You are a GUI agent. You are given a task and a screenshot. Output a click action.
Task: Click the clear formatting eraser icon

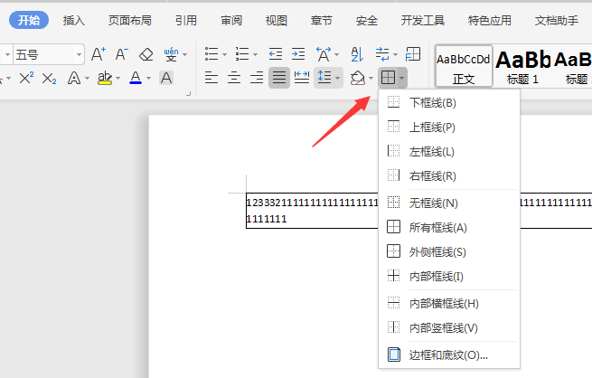point(146,54)
